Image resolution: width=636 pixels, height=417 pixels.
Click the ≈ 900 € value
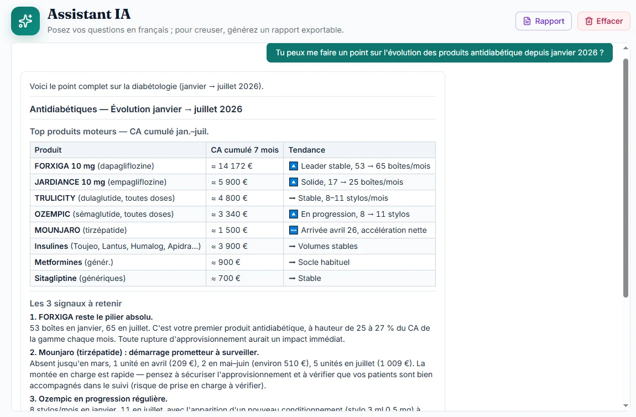point(226,262)
